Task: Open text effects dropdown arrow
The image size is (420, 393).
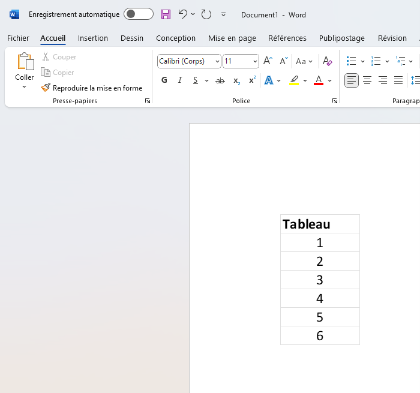Action: pos(278,80)
